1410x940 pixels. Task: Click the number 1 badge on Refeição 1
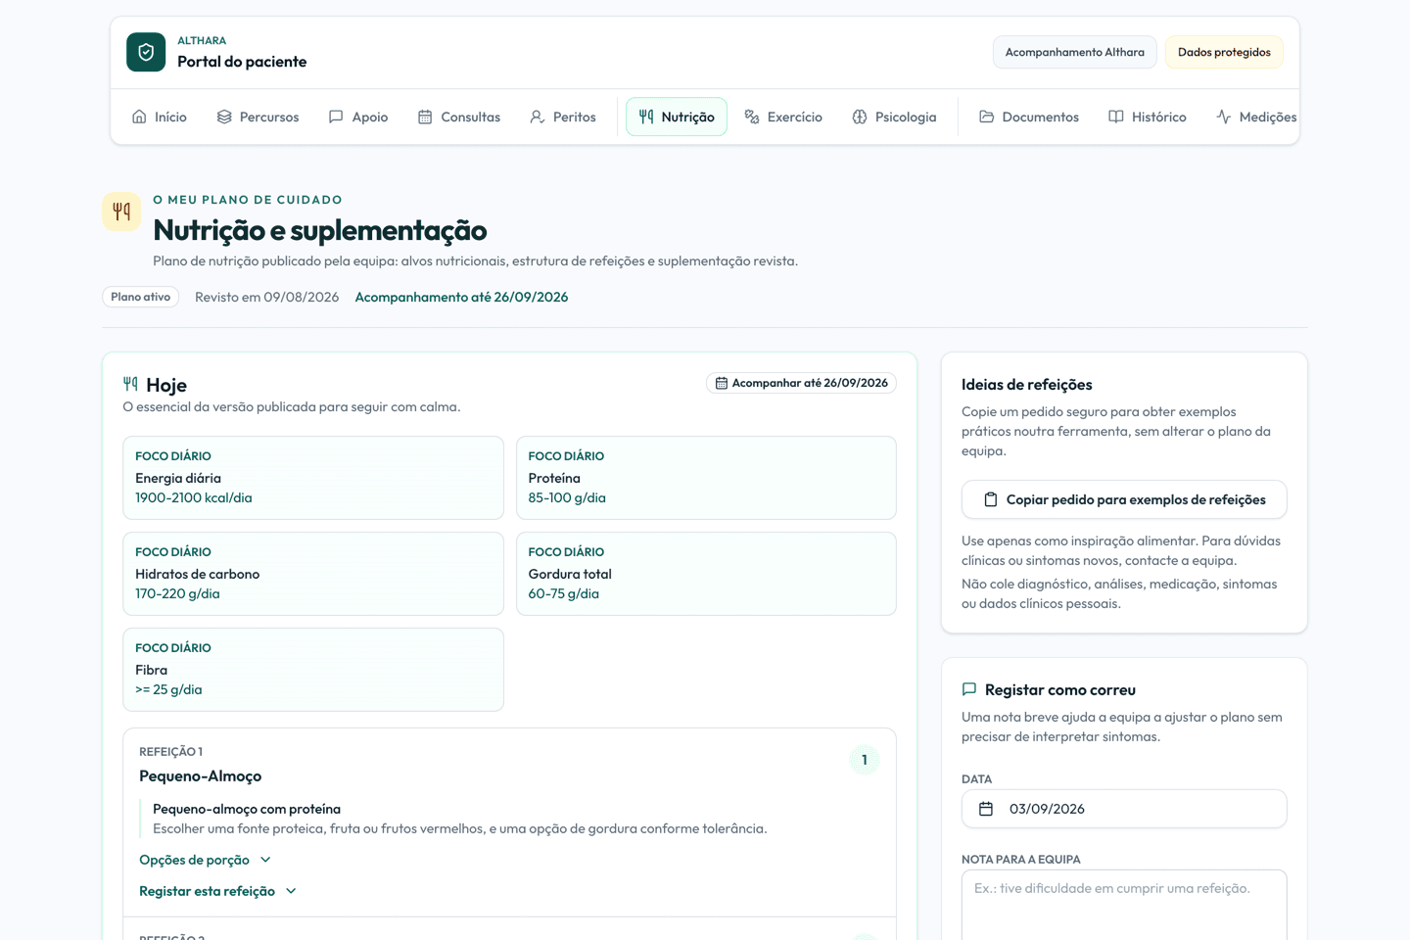865,760
